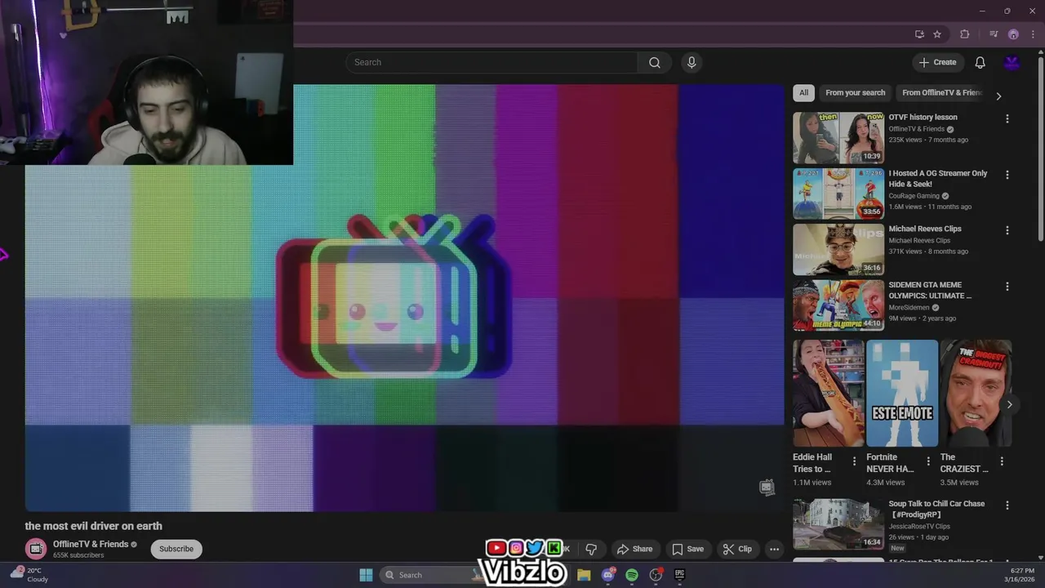Open Discord from the taskbar

point(608,575)
